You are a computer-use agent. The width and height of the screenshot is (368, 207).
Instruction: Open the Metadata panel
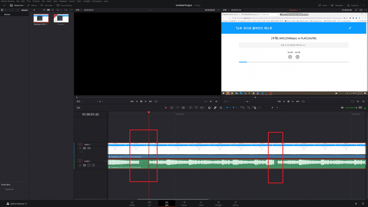click(x=337, y=5)
